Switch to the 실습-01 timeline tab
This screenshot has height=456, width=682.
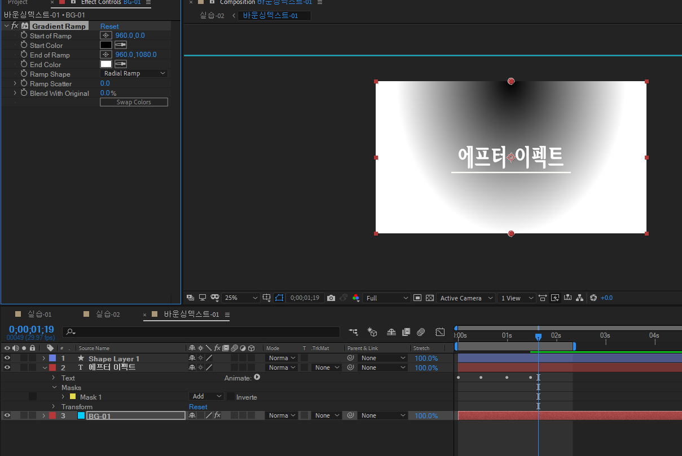(x=39, y=314)
